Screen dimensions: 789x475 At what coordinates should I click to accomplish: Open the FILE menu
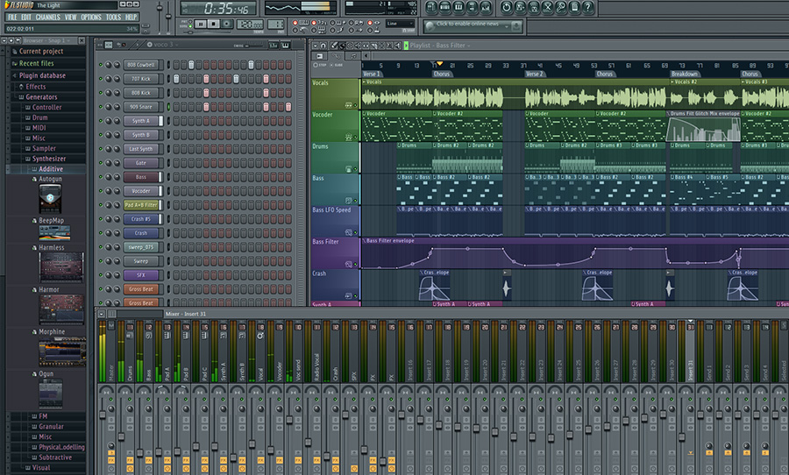point(12,18)
